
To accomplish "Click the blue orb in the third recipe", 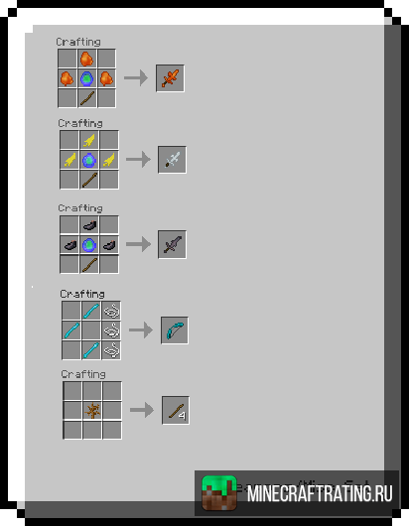I will 89,244.
